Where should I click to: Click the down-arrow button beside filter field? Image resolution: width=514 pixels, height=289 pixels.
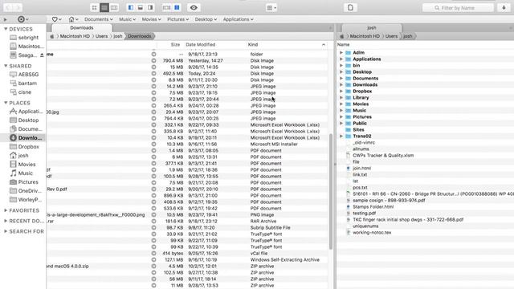pyautogui.click(x=504, y=7)
